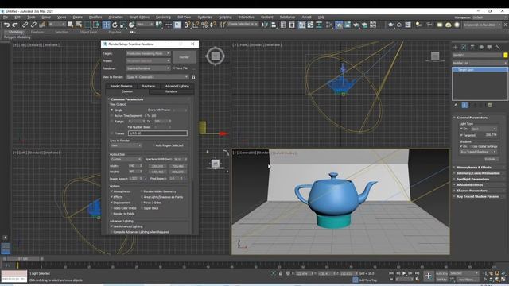
Task: Activate the Select and Rotate tool
Action: click(115, 25)
